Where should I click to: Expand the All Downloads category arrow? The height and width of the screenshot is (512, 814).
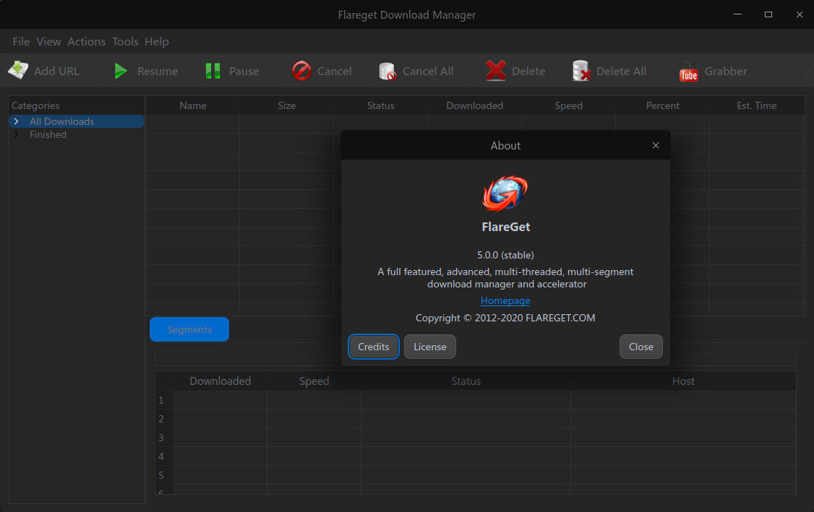pos(16,121)
